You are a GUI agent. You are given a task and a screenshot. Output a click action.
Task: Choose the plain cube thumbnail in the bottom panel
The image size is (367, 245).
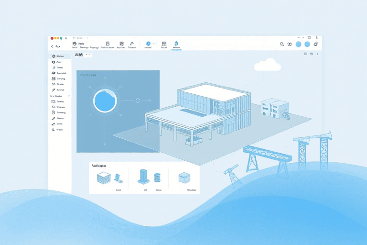pyautogui.click(x=184, y=178)
